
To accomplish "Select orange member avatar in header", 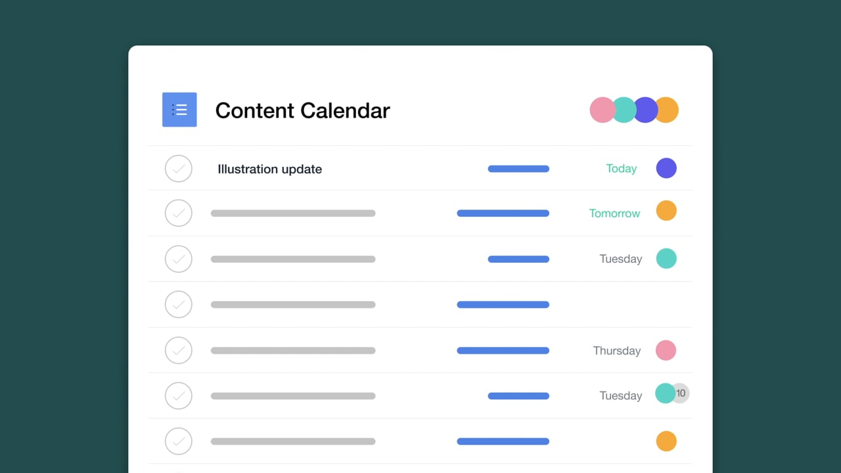I will pos(666,110).
